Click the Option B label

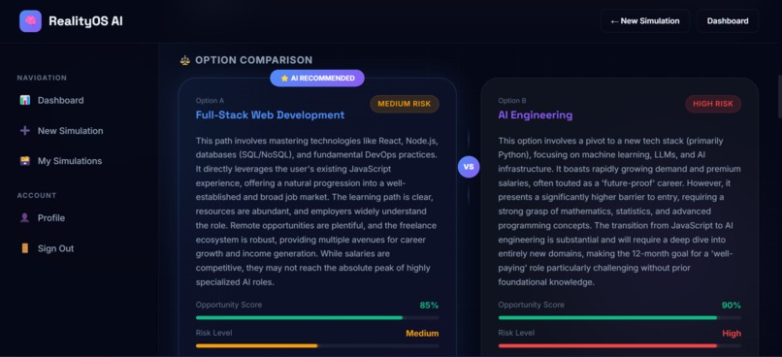click(511, 101)
